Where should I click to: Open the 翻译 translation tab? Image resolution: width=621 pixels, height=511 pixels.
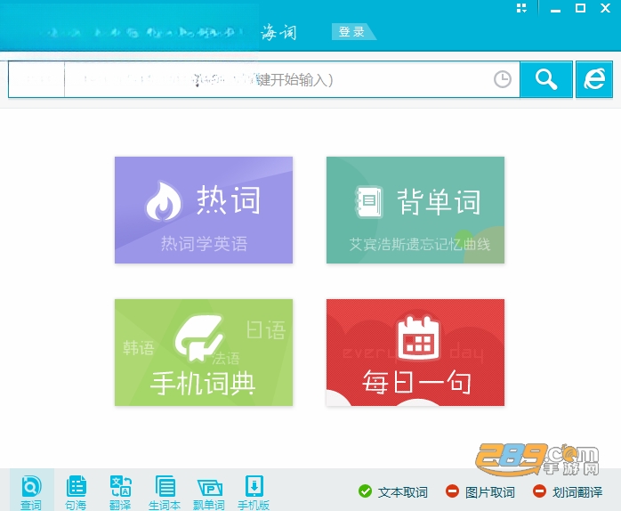tap(120, 491)
